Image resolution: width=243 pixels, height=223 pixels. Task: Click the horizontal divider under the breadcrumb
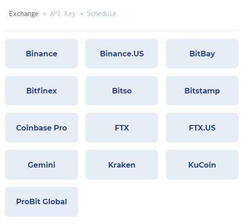coord(121,31)
